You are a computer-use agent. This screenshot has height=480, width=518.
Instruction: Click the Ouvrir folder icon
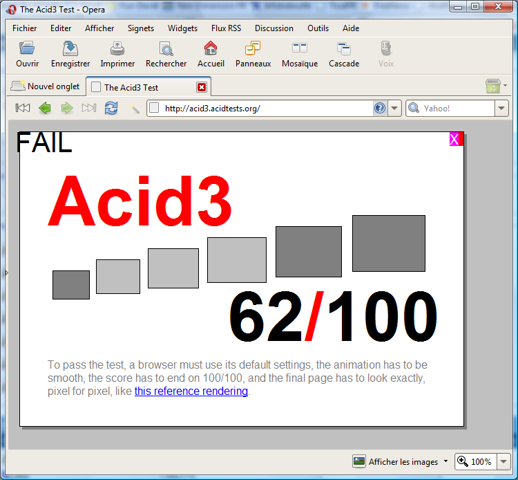point(27,49)
